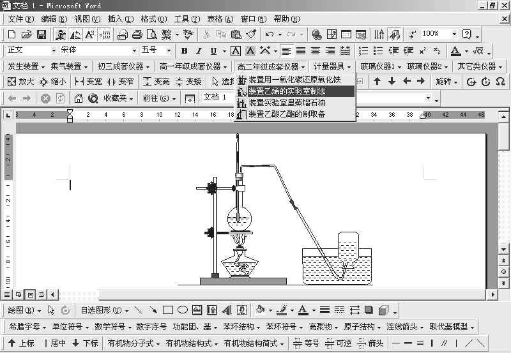Click the Cut scissors icon
Screen dimensions: 511x353
[x=206, y=34]
